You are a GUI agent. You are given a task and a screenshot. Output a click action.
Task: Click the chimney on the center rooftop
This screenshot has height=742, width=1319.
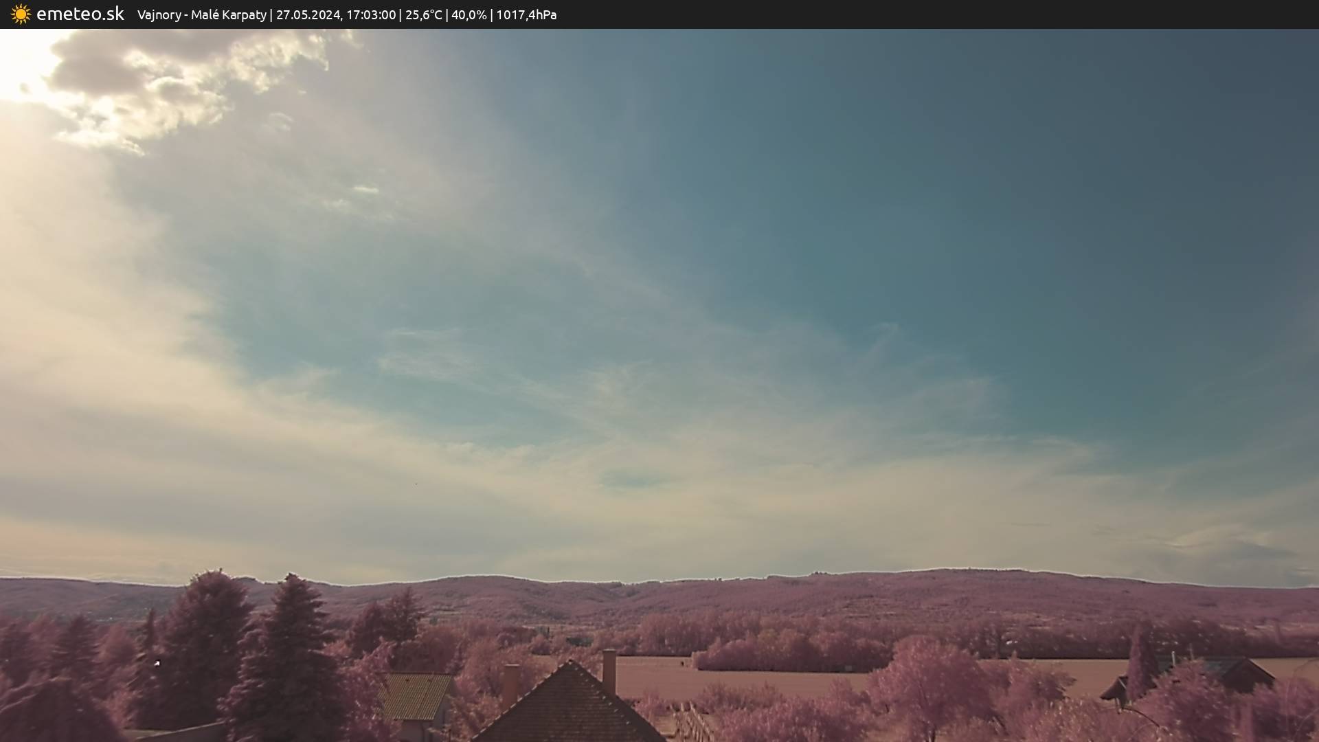pyautogui.click(x=609, y=671)
